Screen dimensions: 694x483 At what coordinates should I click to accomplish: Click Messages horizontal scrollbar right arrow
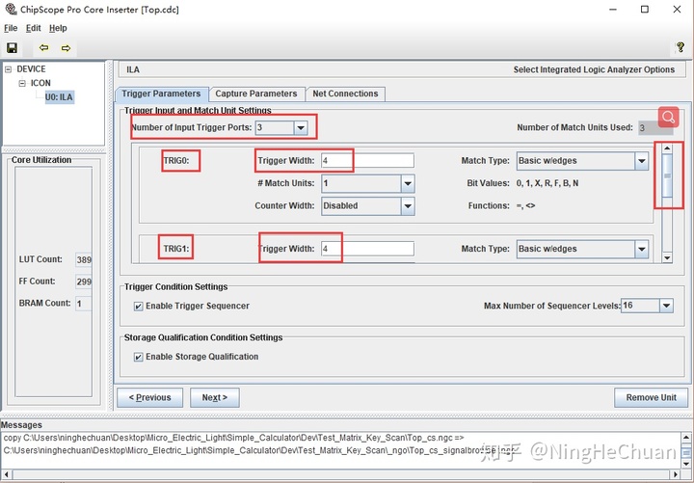[676, 474]
